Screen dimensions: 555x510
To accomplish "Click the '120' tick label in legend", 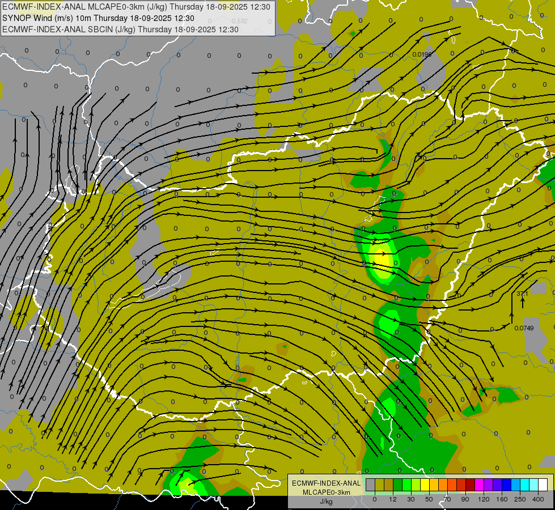I will pos(484,499).
